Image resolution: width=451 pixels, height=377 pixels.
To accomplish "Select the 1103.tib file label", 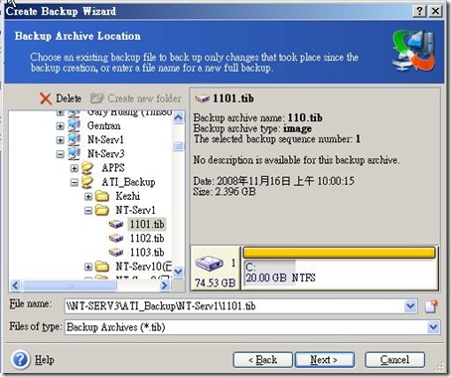I will point(147,252).
